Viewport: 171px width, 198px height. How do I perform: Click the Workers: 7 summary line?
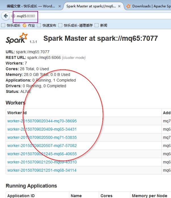click(16, 63)
